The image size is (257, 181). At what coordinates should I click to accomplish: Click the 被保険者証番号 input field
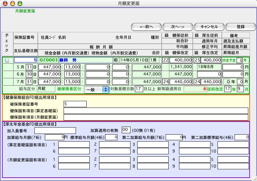click(x=75, y=104)
